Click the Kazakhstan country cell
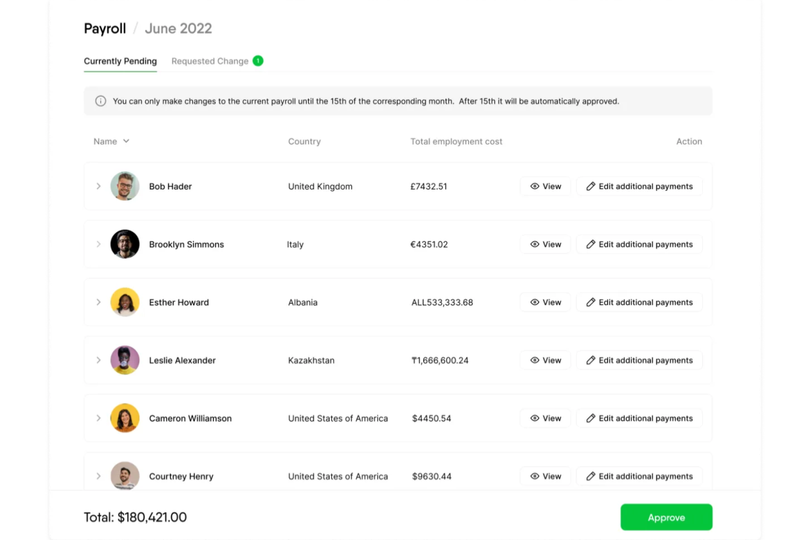The image size is (810, 540). click(x=311, y=361)
